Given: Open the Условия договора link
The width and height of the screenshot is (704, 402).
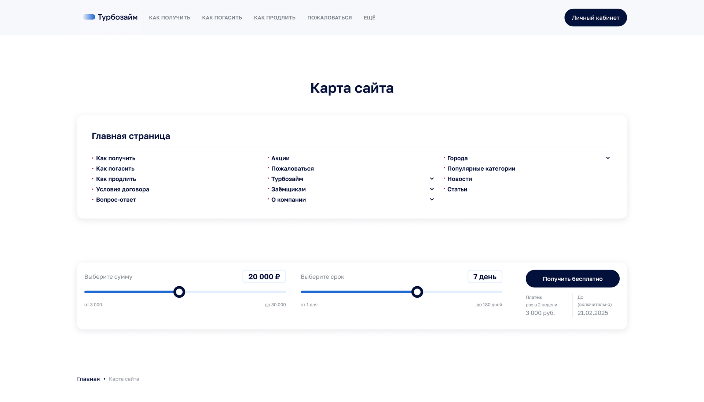Looking at the screenshot, I should click(122, 189).
